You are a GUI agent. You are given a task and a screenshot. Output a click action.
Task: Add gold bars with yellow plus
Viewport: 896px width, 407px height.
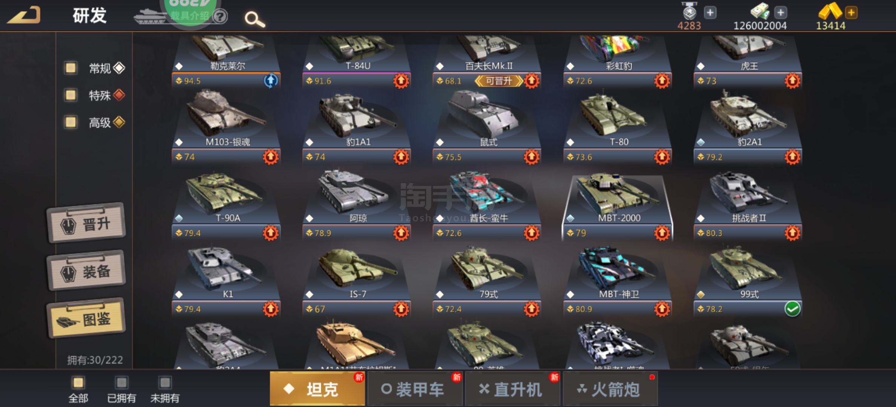[x=851, y=13]
